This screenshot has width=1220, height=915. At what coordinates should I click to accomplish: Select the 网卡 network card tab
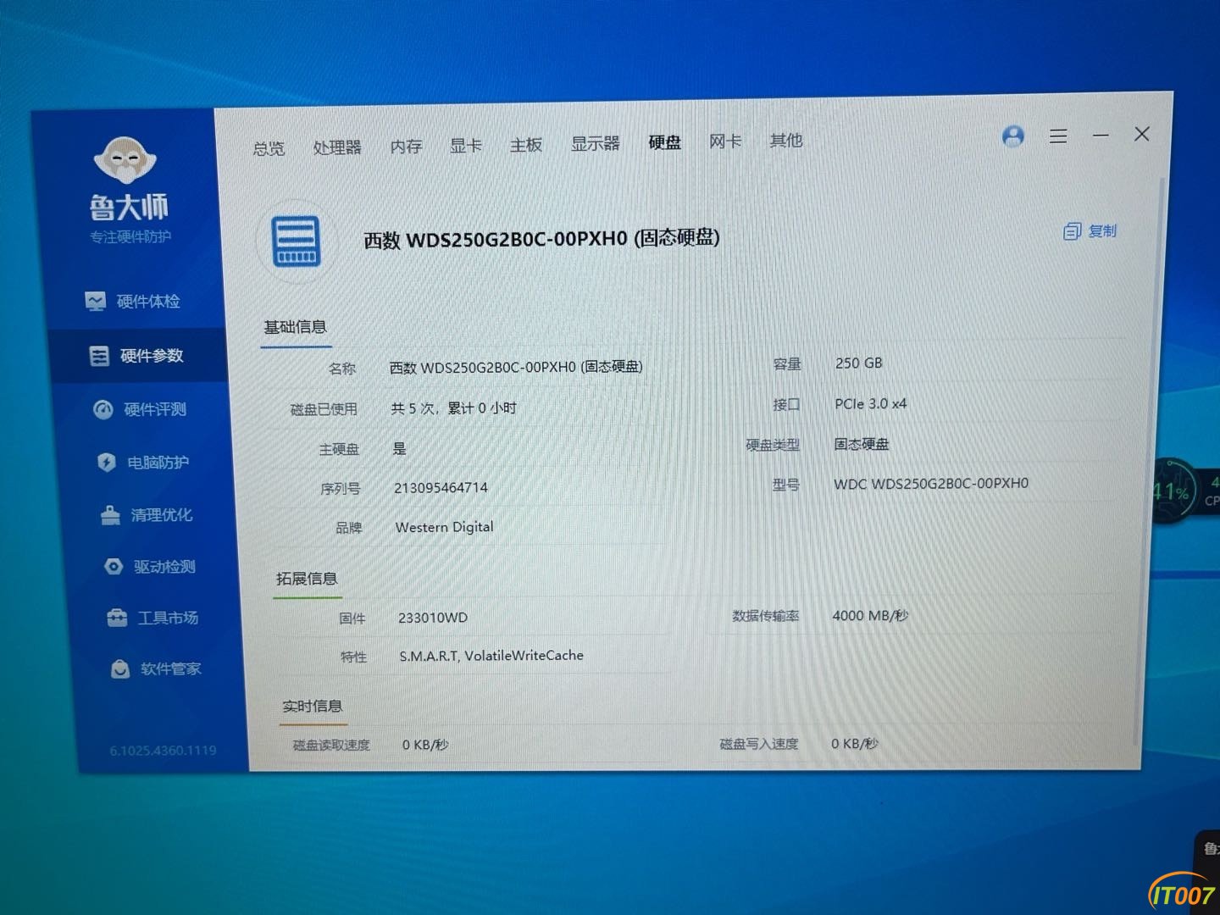725,141
